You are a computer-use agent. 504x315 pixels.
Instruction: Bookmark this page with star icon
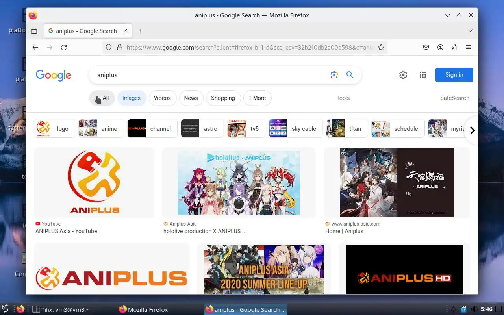381,48
